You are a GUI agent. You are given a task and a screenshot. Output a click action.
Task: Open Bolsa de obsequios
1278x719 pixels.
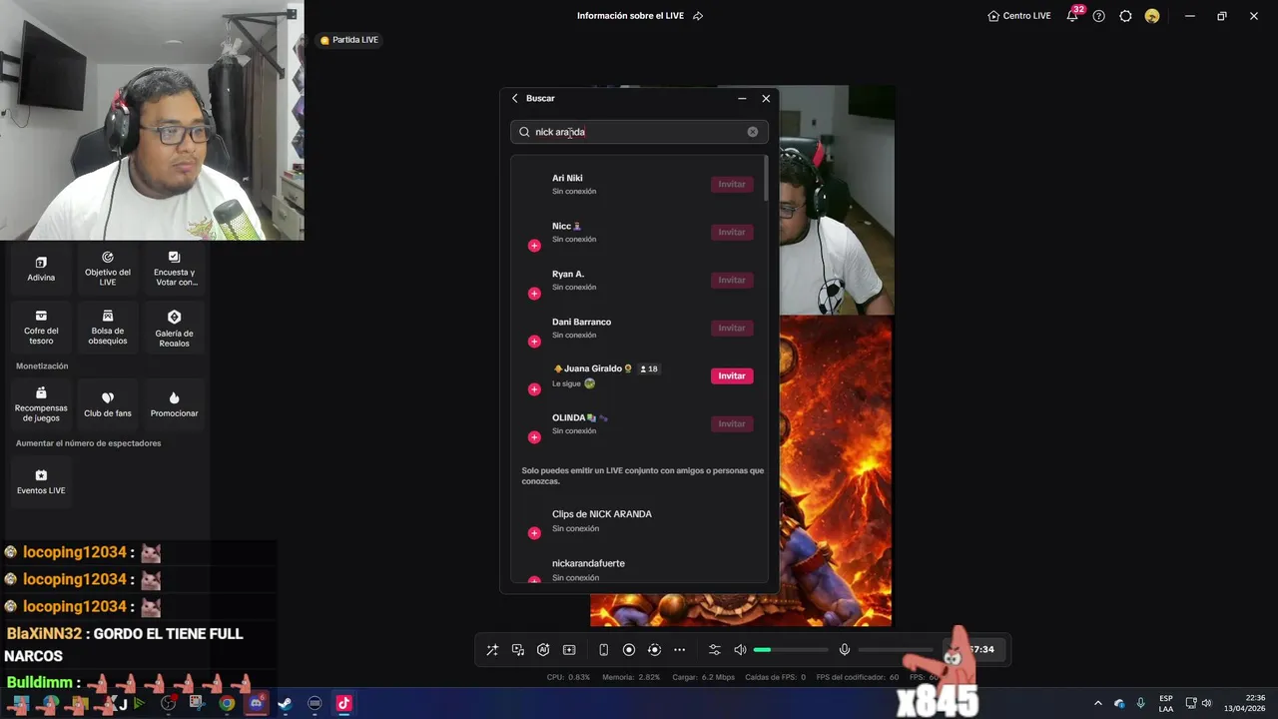tap(107, 328)
